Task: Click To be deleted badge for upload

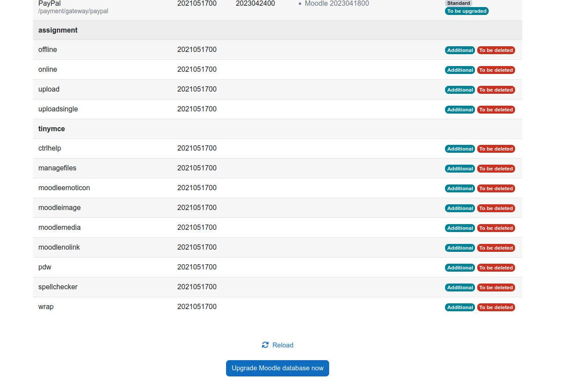Action: (496, 90)
